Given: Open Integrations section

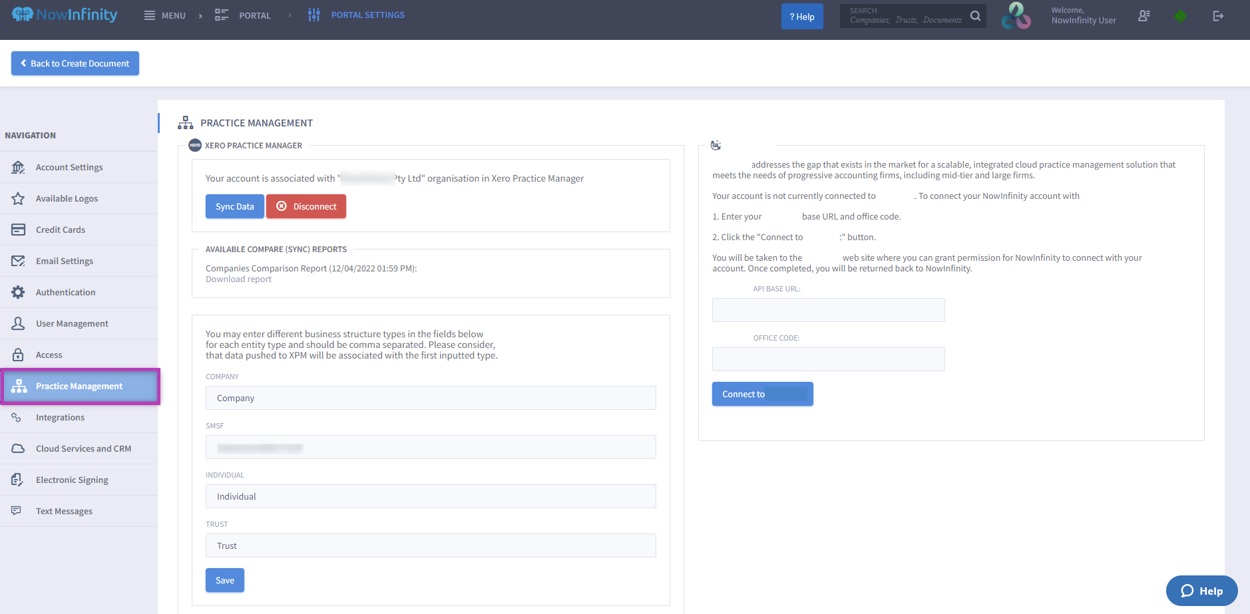Looking at the screenshot, I should click(x=79, y=417).
